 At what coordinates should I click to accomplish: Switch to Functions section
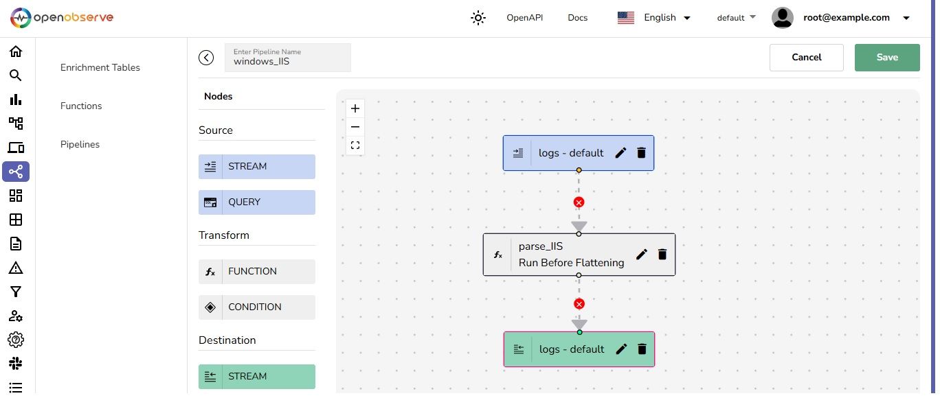tap(81, 106)
